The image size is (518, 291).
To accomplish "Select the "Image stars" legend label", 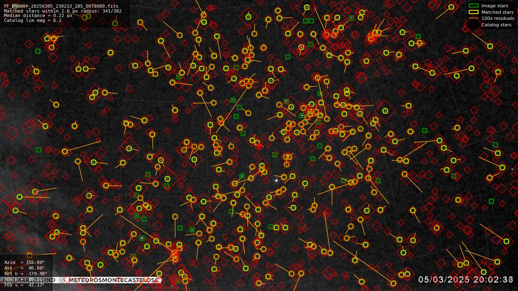I will 495,6.
